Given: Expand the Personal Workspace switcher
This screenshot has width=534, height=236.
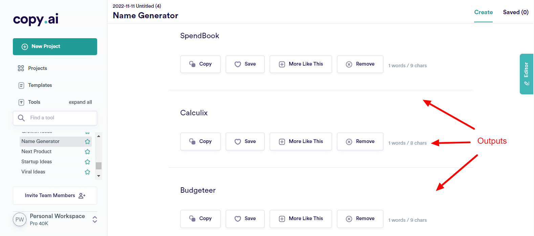Looking at the screenshot, I should tap(95, 219).
